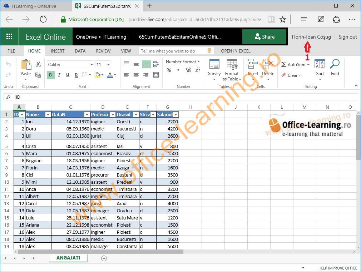The width and height of the screenshot is (361, 272).
Task: Toggle Double underline formatting
Action: pyautogui.click(x=76, y=75)
